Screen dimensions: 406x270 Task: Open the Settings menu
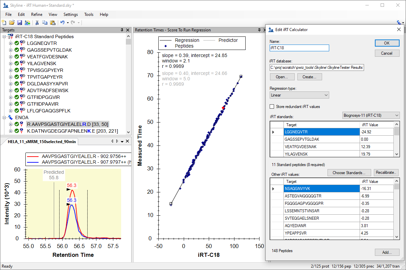pyautogui.click(x=70, y=15)
